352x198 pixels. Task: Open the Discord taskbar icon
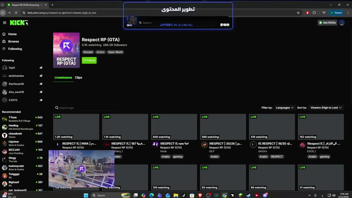click(x=265, y=195)
